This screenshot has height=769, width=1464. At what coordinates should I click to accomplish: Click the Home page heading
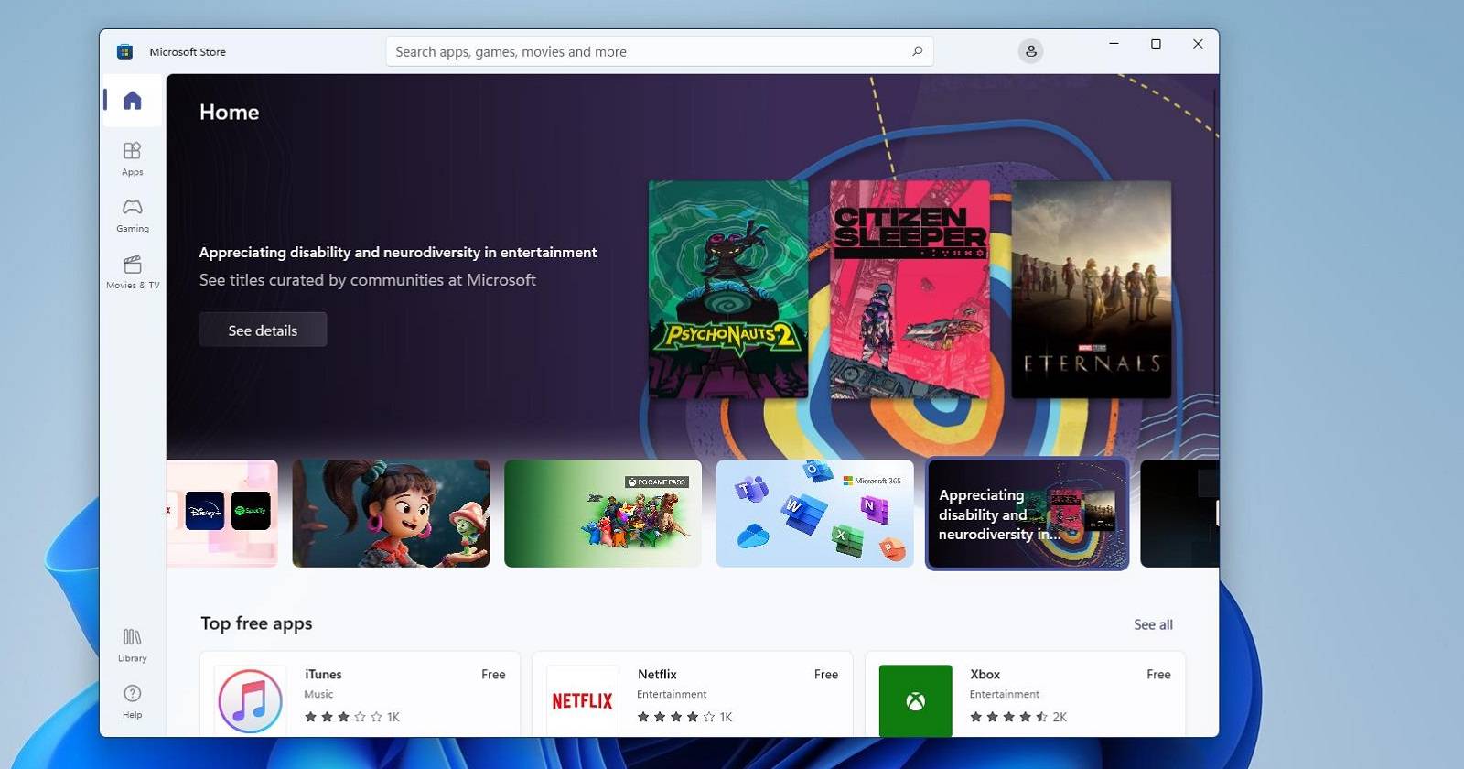click(230, 112)
